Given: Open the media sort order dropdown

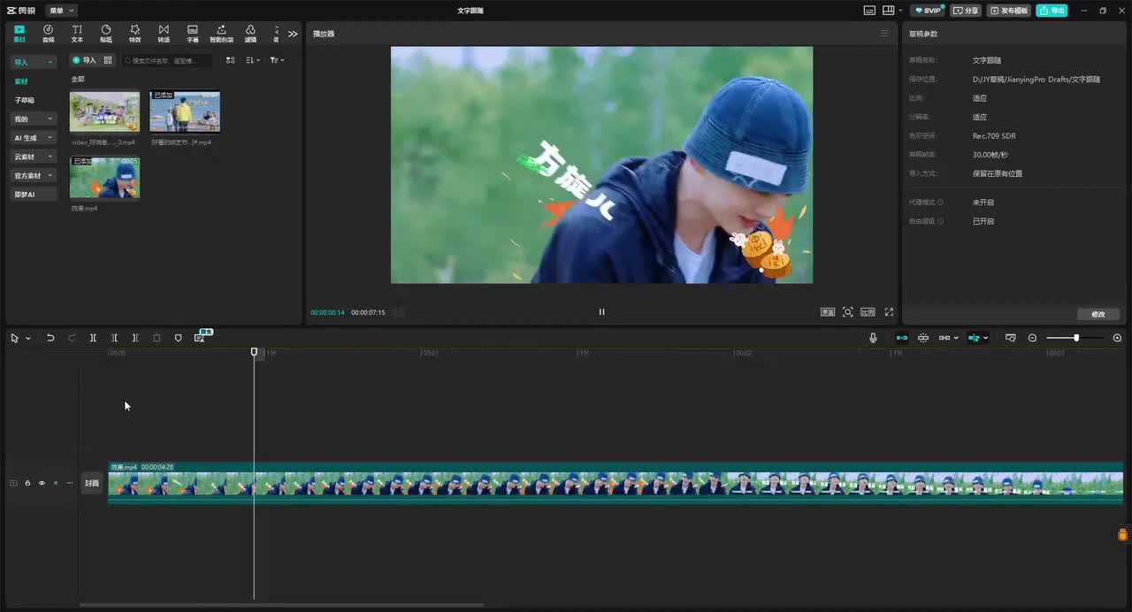Looking at the screenshot, I should (252, 60).
